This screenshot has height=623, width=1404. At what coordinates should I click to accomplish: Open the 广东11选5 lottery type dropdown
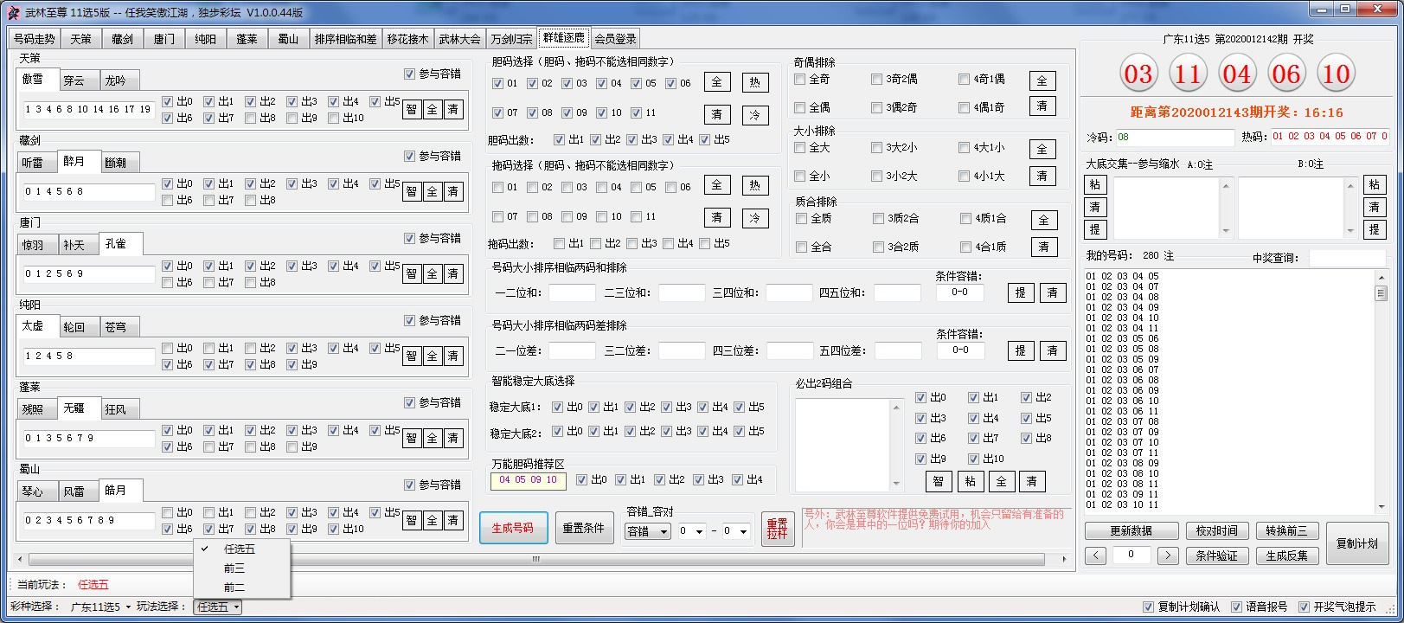click(x=99, y=607)
